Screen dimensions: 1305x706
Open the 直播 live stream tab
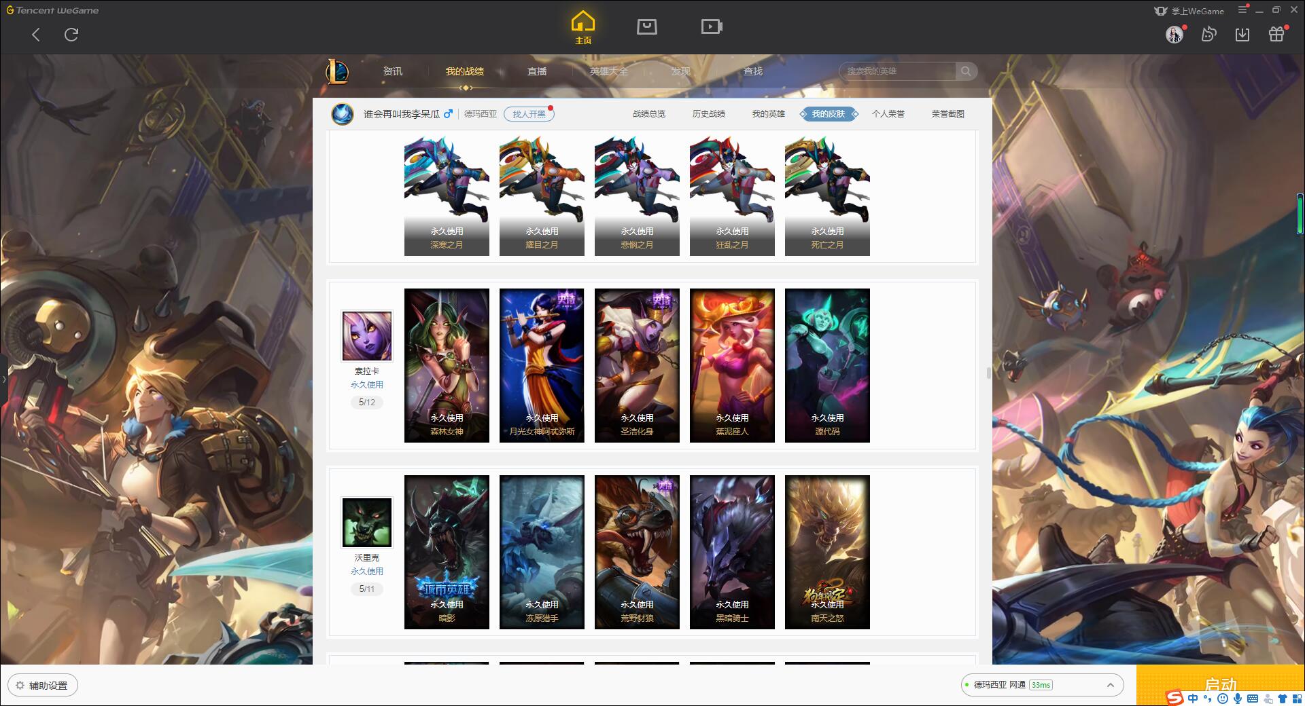point(537,71)
